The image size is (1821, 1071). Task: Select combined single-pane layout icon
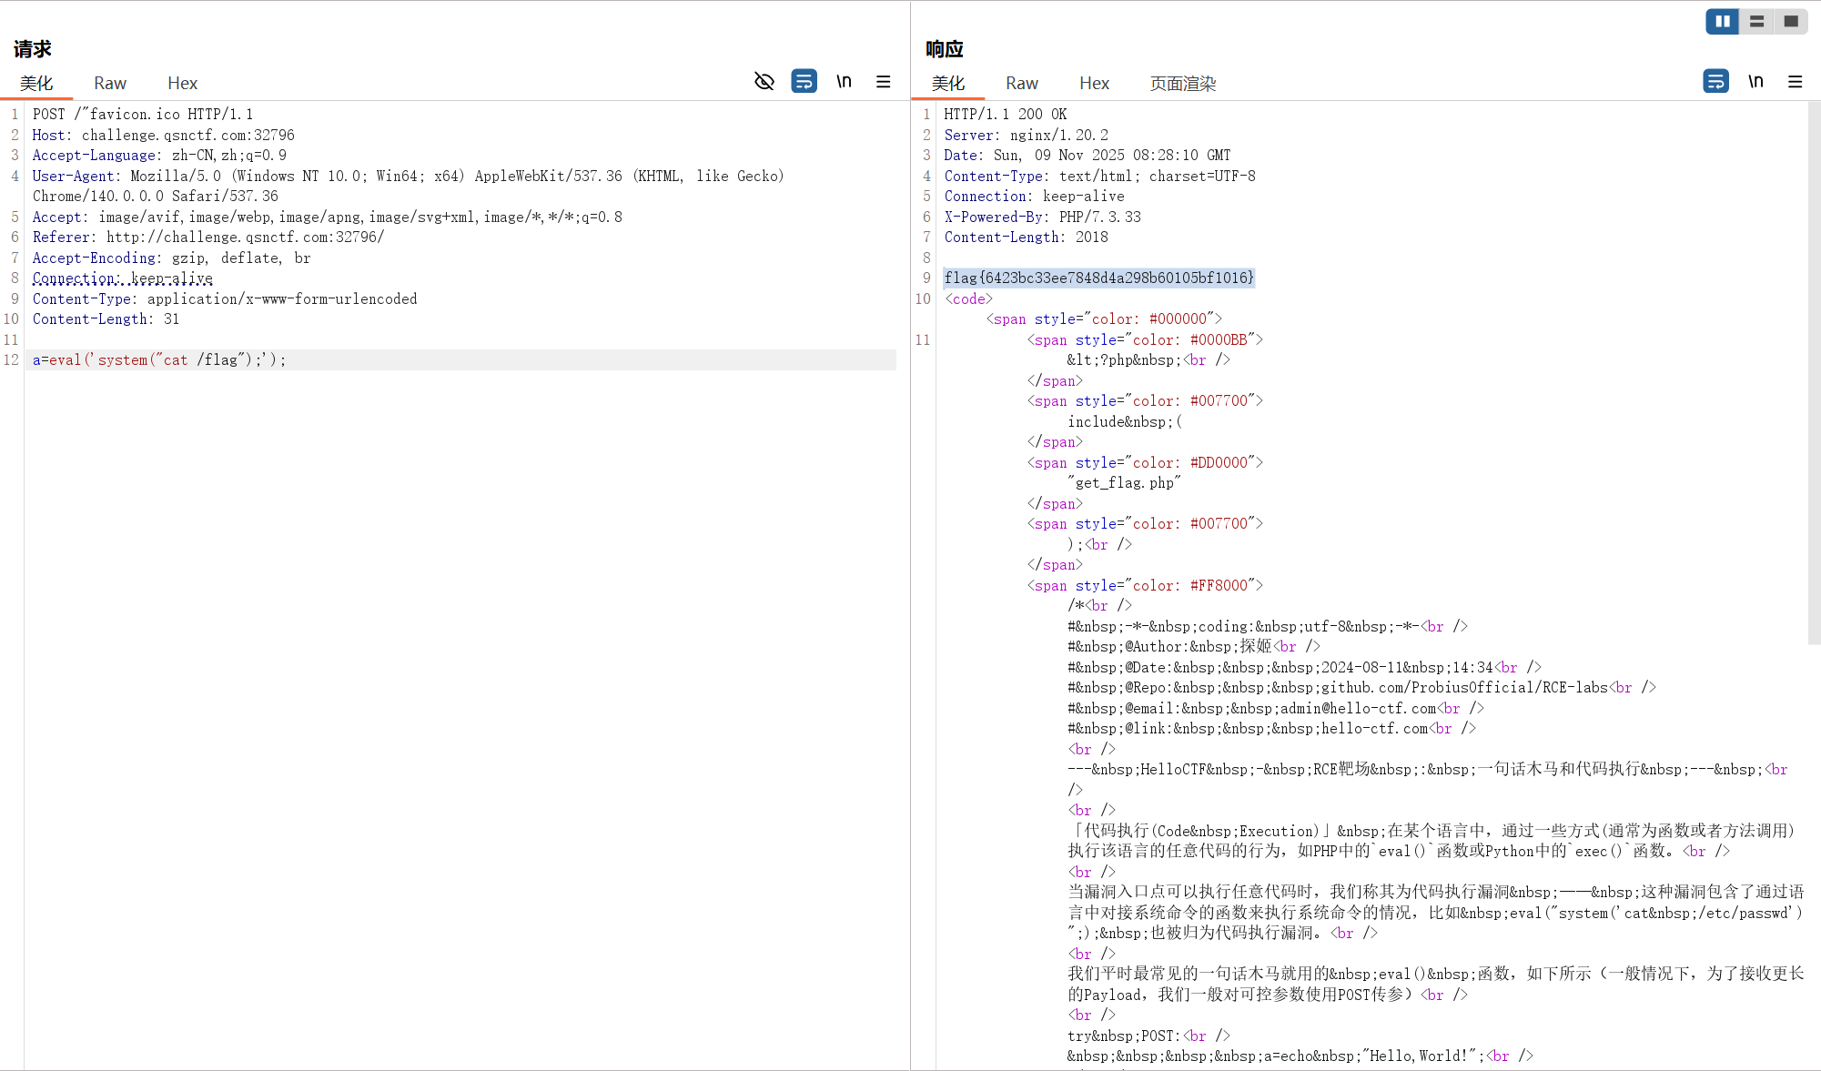click(x=1790, y=21)
